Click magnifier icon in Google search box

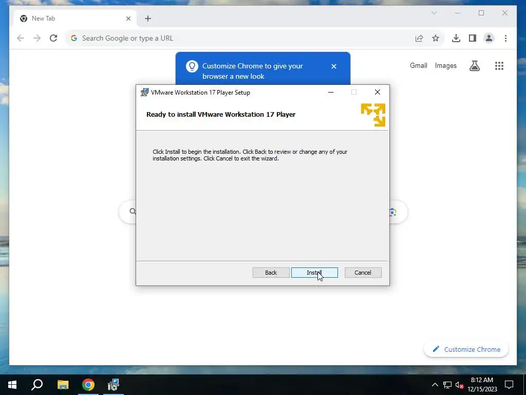(133, 211)
